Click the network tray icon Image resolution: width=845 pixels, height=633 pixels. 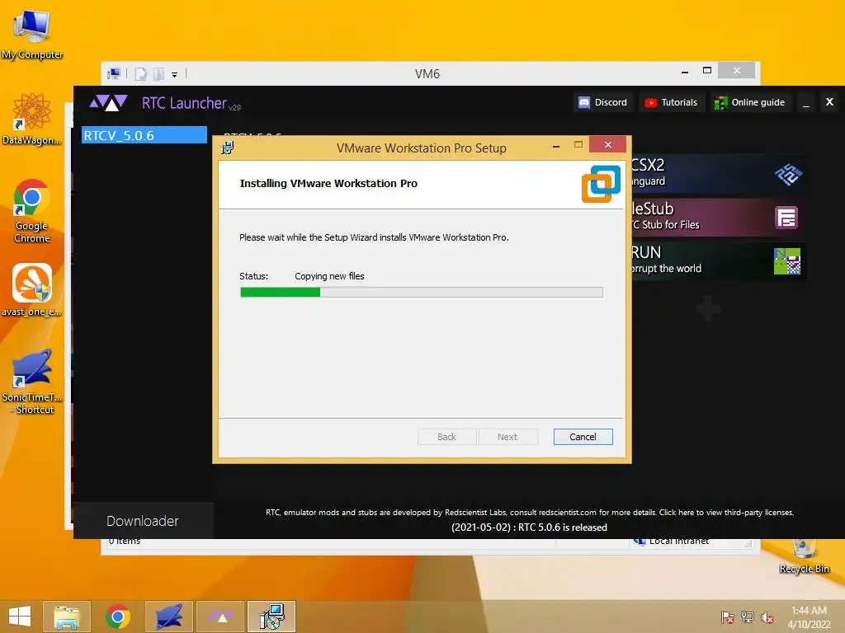click(748, 617)
